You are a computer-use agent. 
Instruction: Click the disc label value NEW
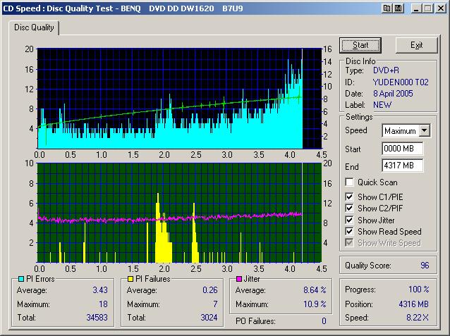coord(382,105)
